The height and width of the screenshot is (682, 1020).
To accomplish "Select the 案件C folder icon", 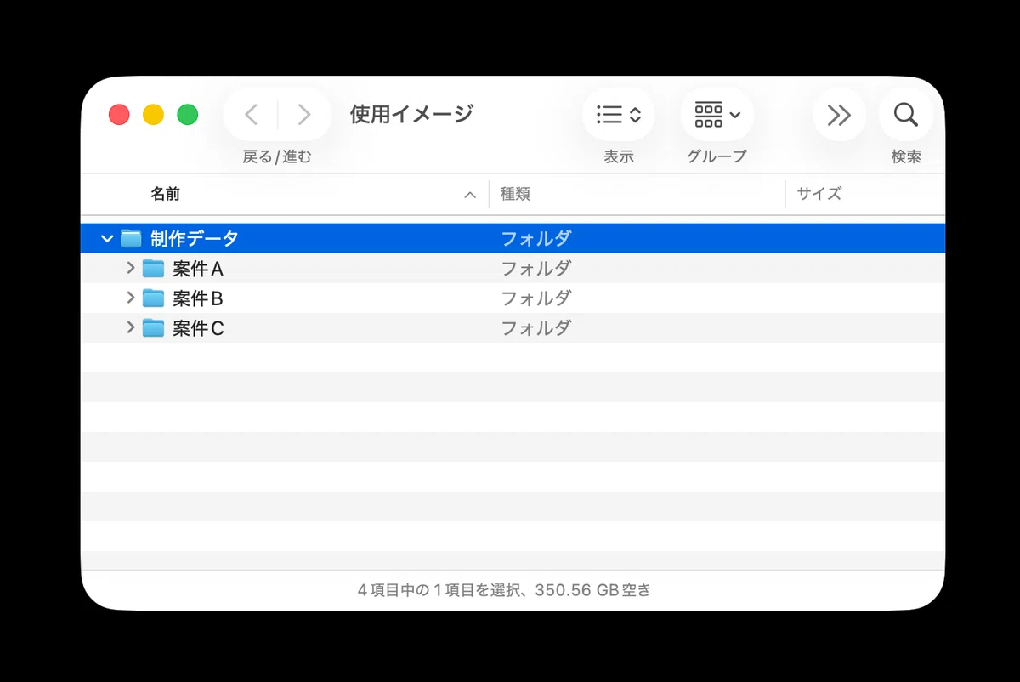I will 153,328.
